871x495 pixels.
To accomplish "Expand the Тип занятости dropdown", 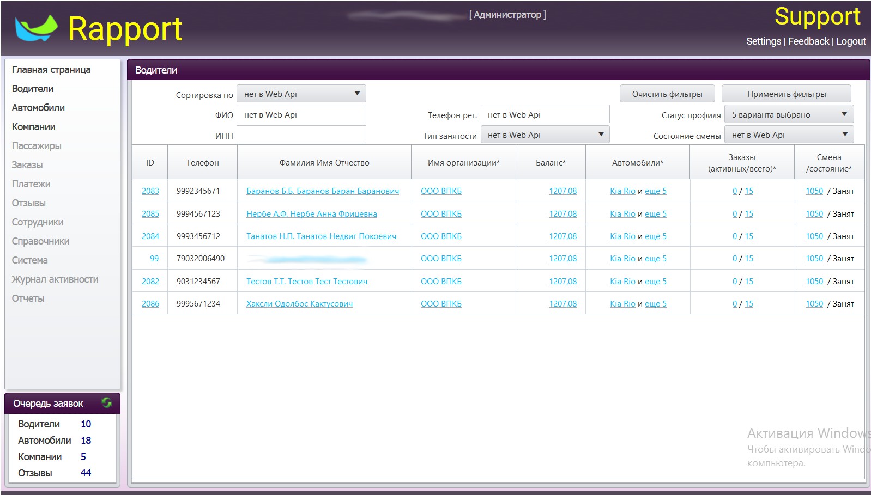I will tap(545, 135).
